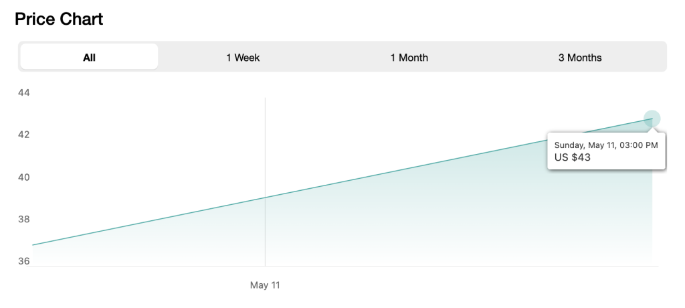Click the 42 y-axis label

tap(23, 135)
